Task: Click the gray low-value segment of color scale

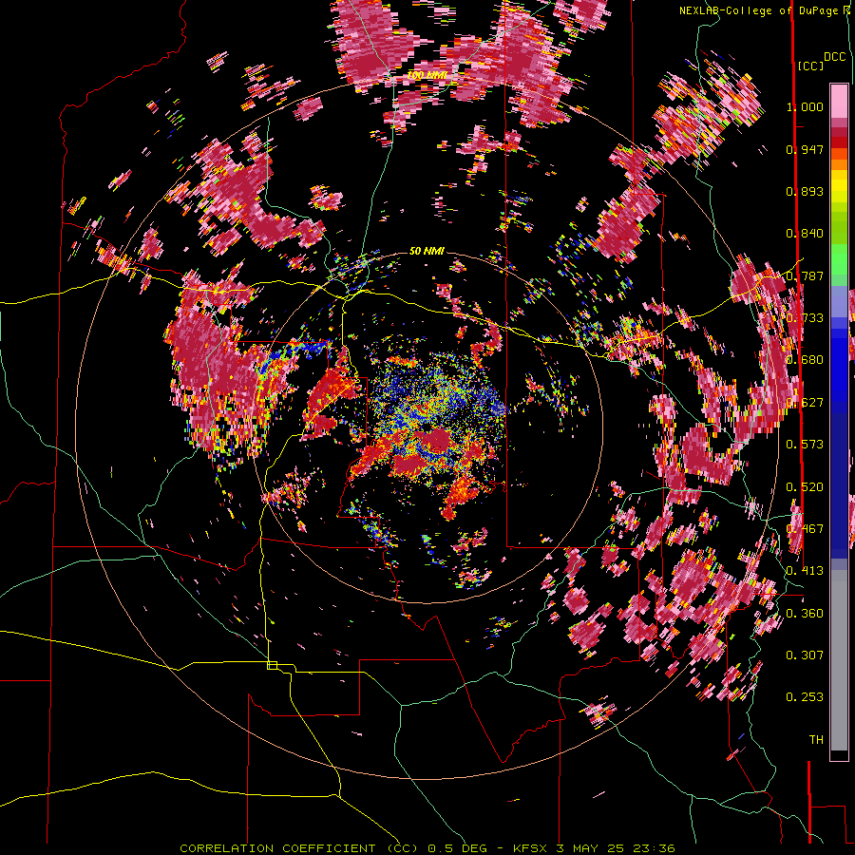Action: pyautogui.click(x=839, y=660)
